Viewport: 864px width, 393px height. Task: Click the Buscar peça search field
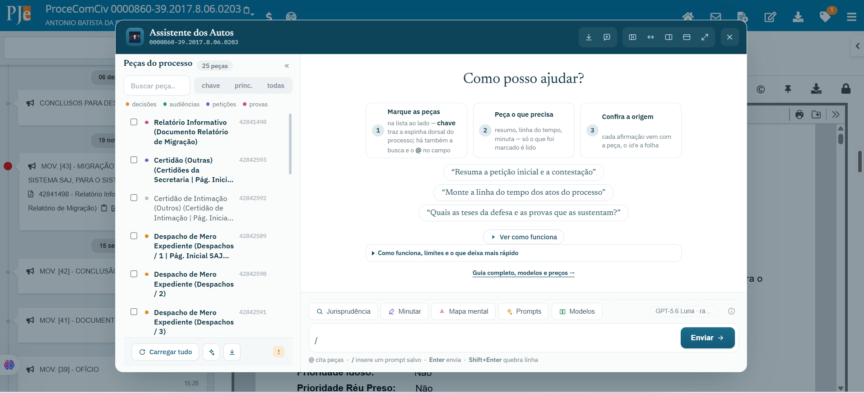click(157, 86)
